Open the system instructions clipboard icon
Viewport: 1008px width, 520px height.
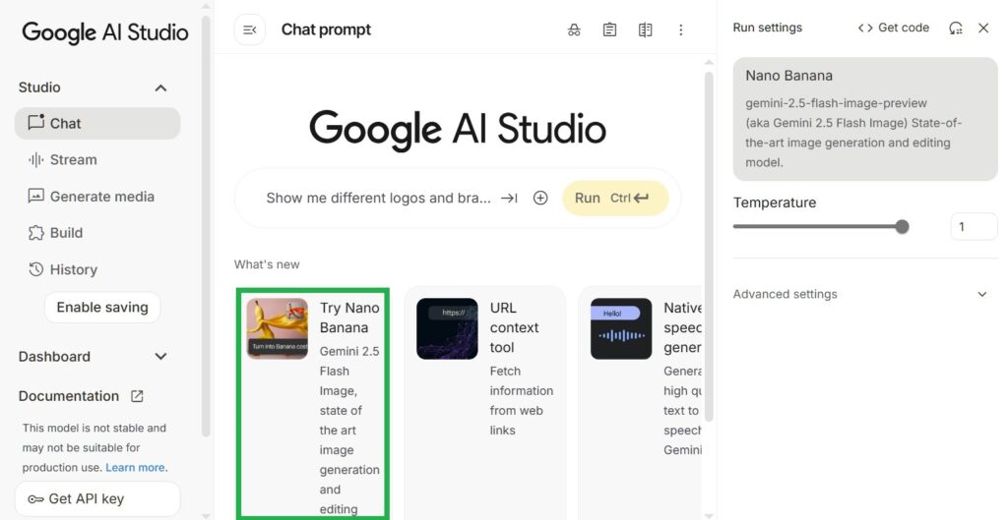point(609,29)
